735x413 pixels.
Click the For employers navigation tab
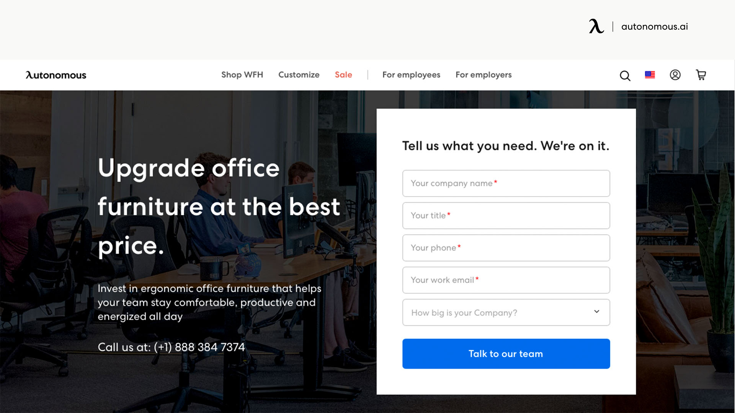483,75
